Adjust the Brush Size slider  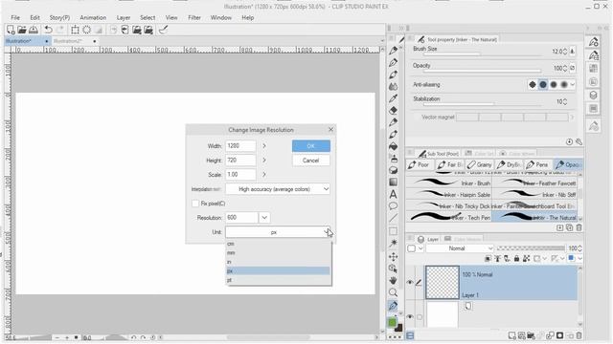(483, 54)
